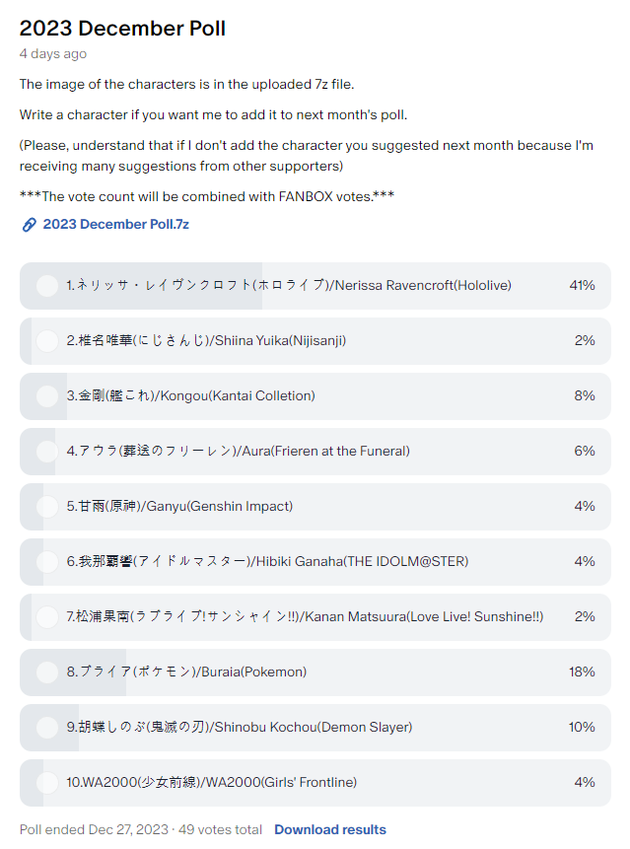This screenshot has width=630, height=849.
Task: Open the 2023 December Poll.7z attachment
Action: click(x=115, y=225)
